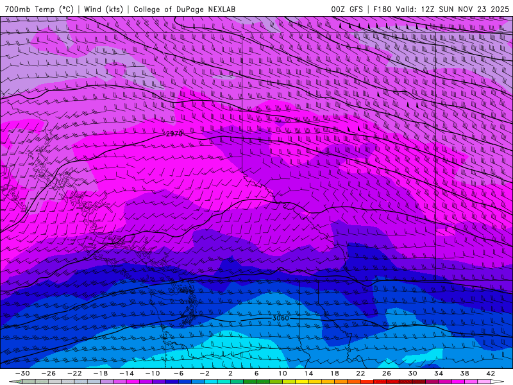Click the "College of DuPage NEXLAB" credit text
The image size is (513, 385).
(184, 9)
